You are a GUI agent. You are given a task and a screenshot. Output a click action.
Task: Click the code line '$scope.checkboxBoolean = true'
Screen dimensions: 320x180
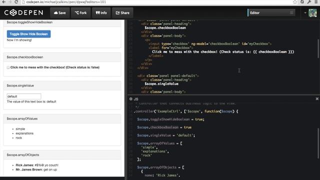(x=164, y=127)
